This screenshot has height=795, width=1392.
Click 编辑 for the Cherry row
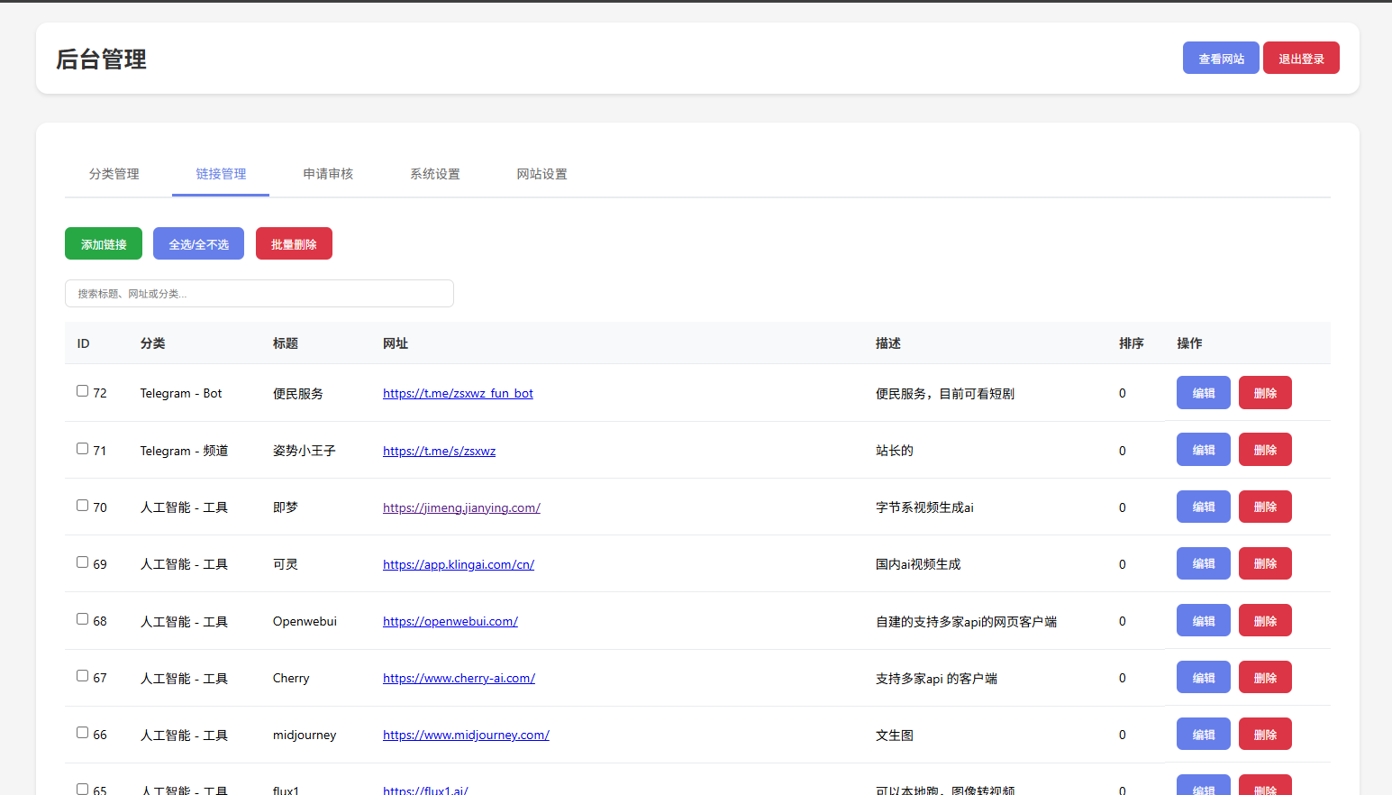pyautogui.click(x=1203, y=678)
